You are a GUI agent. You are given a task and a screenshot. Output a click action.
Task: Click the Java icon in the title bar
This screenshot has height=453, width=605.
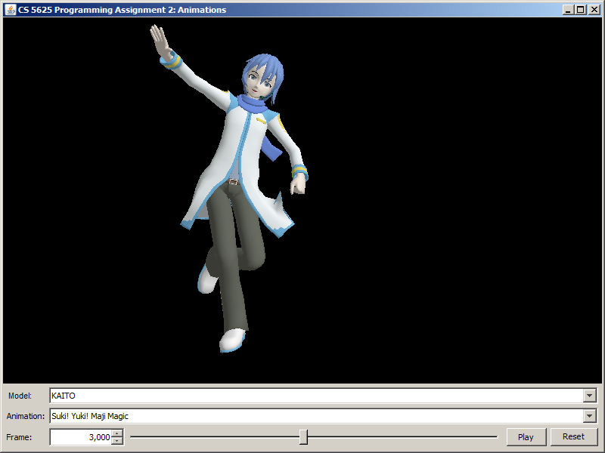pos(11,10)
